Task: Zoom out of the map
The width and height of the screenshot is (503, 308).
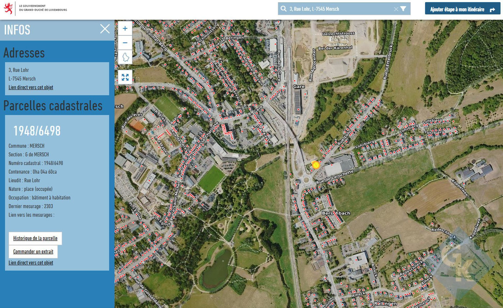Action: pos(125,43)
